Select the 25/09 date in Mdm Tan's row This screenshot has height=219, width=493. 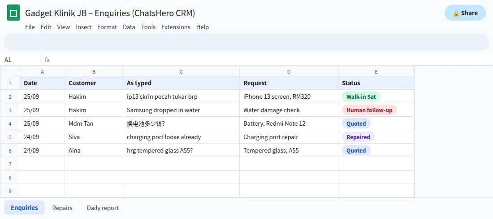[x=43, y=124]
